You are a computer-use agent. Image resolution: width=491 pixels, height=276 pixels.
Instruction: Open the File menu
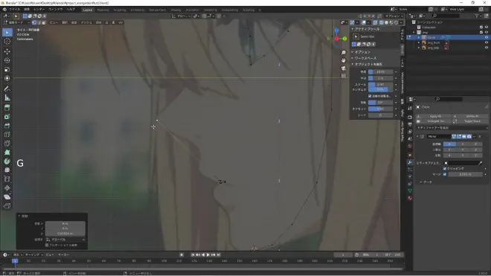(x=14, y=10)
